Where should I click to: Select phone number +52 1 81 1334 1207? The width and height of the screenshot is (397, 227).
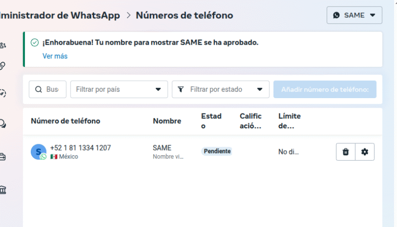tap(80, 148)
